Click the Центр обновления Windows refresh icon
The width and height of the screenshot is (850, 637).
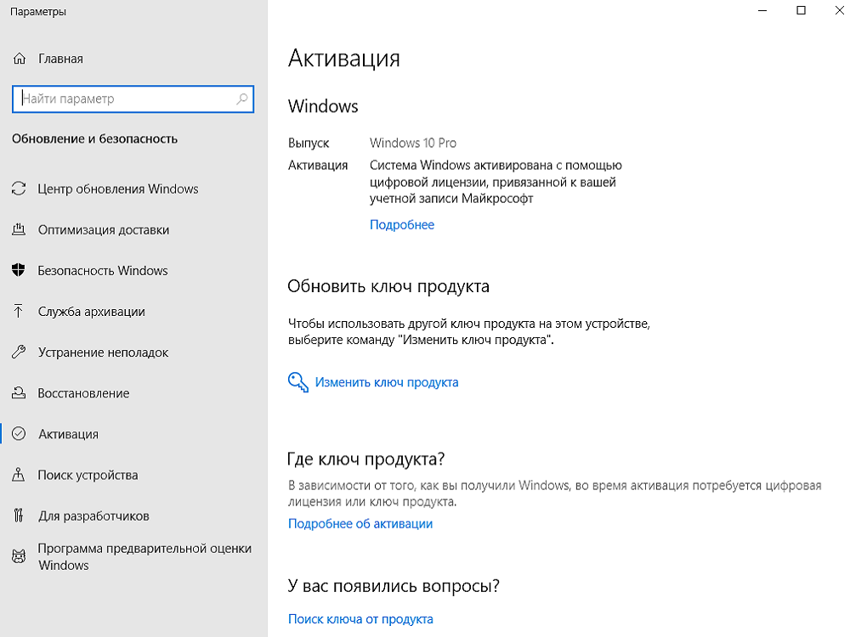pos(19,189)
